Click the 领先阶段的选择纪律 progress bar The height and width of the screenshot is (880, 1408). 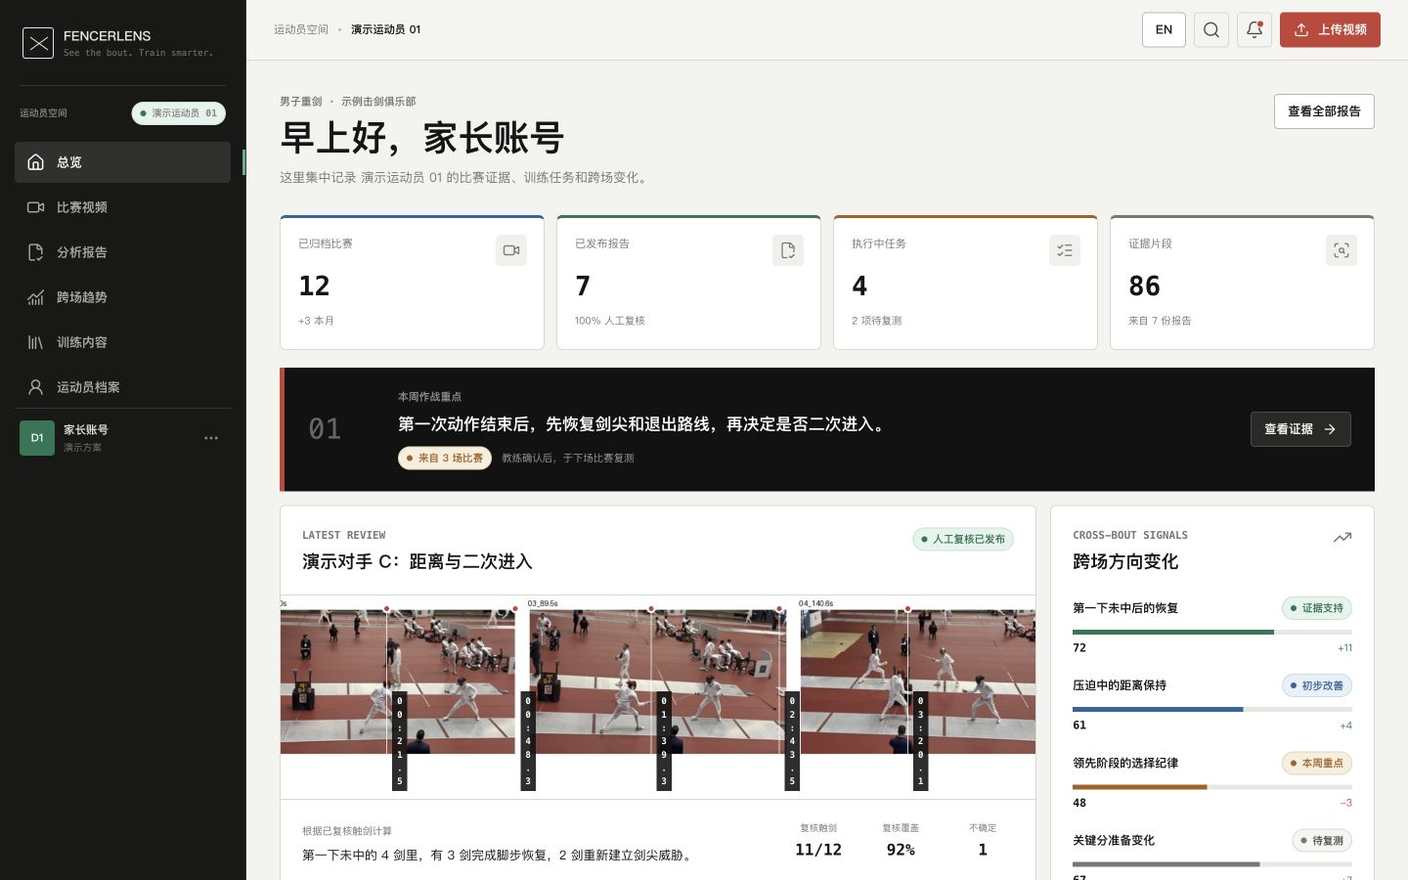coord(1212,787)
